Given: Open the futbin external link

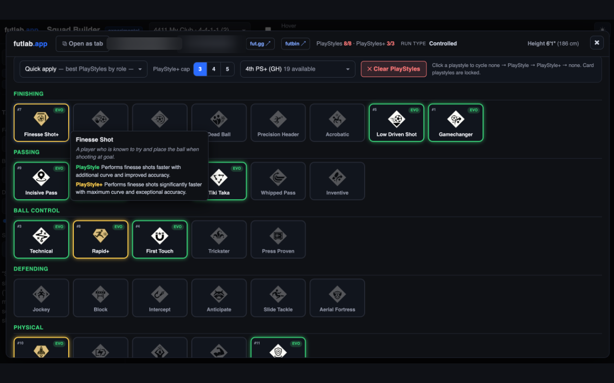Looking at the screenshot, I should pos(295,44).
